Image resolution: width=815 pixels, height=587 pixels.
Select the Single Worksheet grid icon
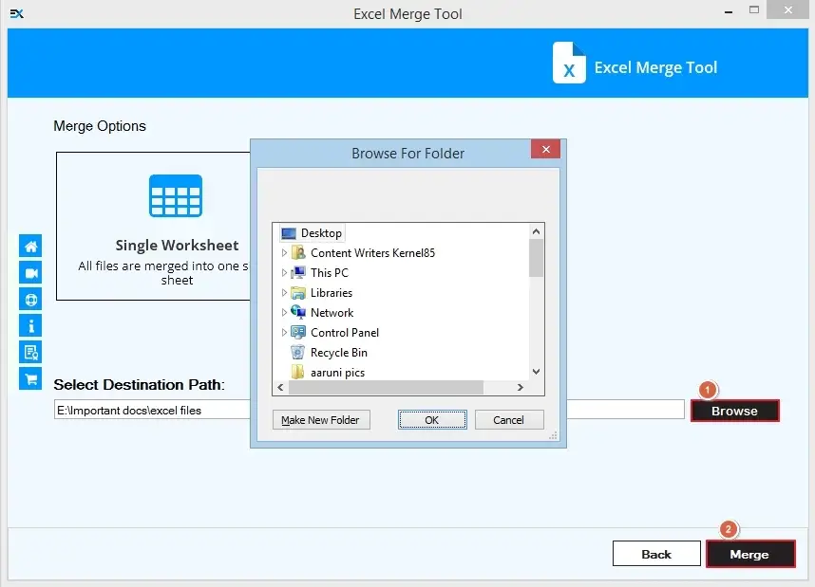(176, 194)
